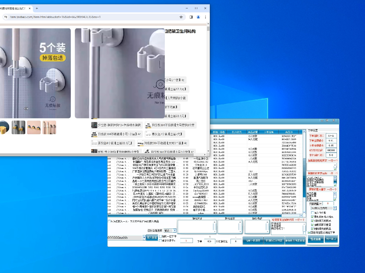365x273 pixels.
Task: Click the browser horizontal scrollbar
Action: pos(97,154)
